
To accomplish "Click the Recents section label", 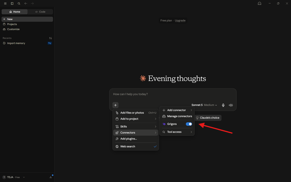I will [7, 38].
